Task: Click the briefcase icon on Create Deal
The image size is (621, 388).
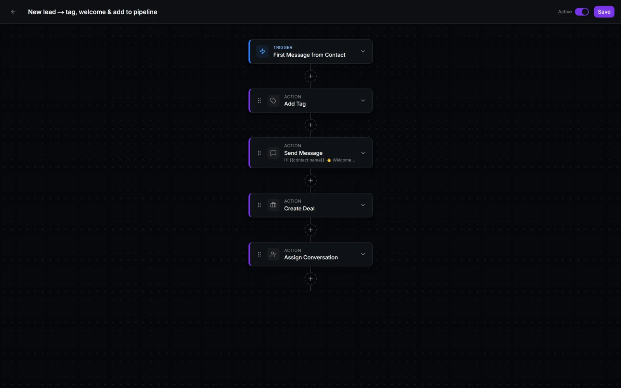Action: point(273,205)
